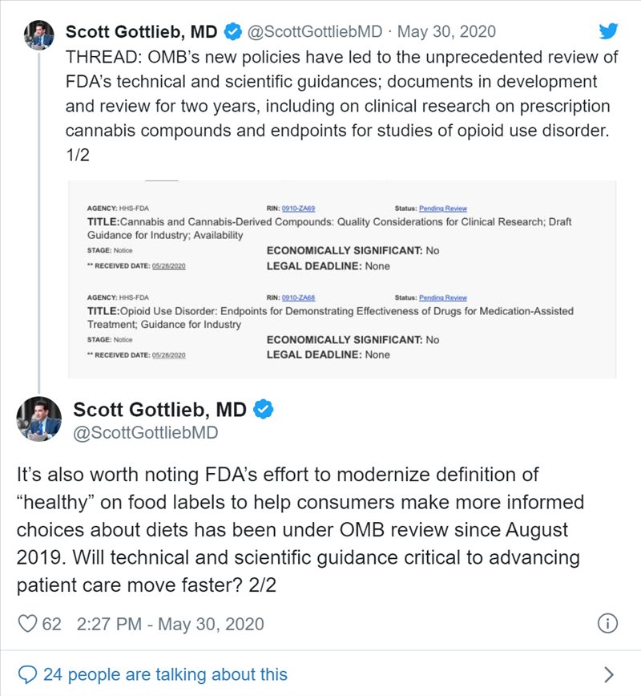The height and width of the screenshot is (696, 641).
Task: Open @ScottGottliebMD handle in first tweet
Action: [x=315, y=31]
